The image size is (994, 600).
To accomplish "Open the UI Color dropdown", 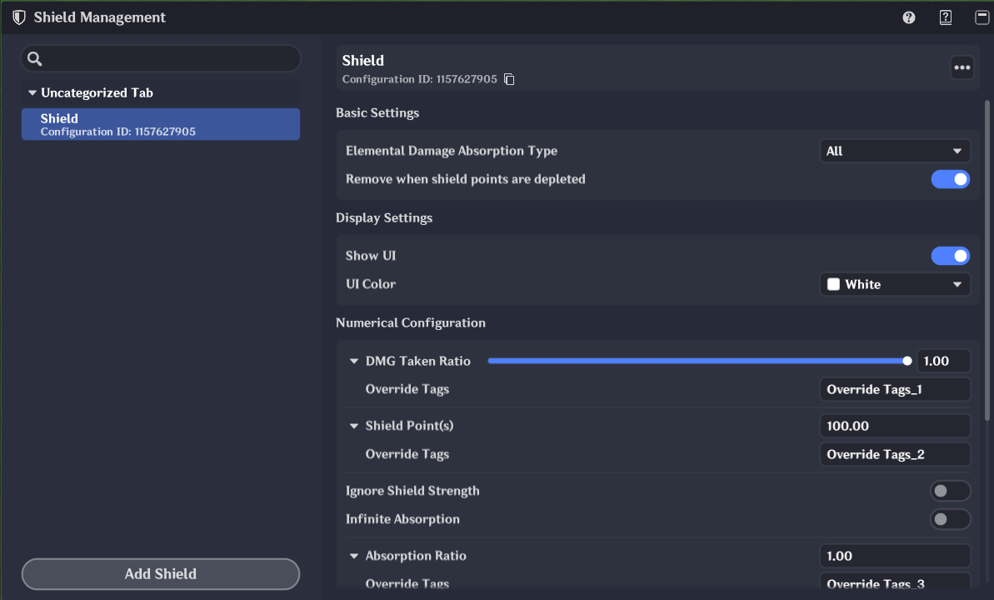I will pos(895,284).
